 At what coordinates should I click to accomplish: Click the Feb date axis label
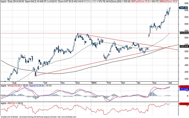(x=109, y=83)
